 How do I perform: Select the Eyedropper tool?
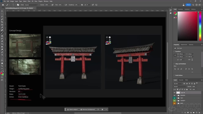pos(2,27)
